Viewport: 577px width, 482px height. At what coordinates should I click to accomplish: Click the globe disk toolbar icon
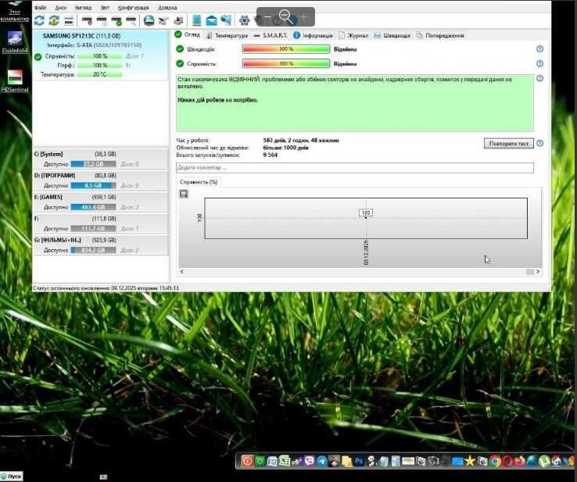149,20
